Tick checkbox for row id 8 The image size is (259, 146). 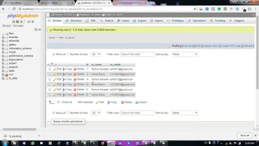coord(50,74)
